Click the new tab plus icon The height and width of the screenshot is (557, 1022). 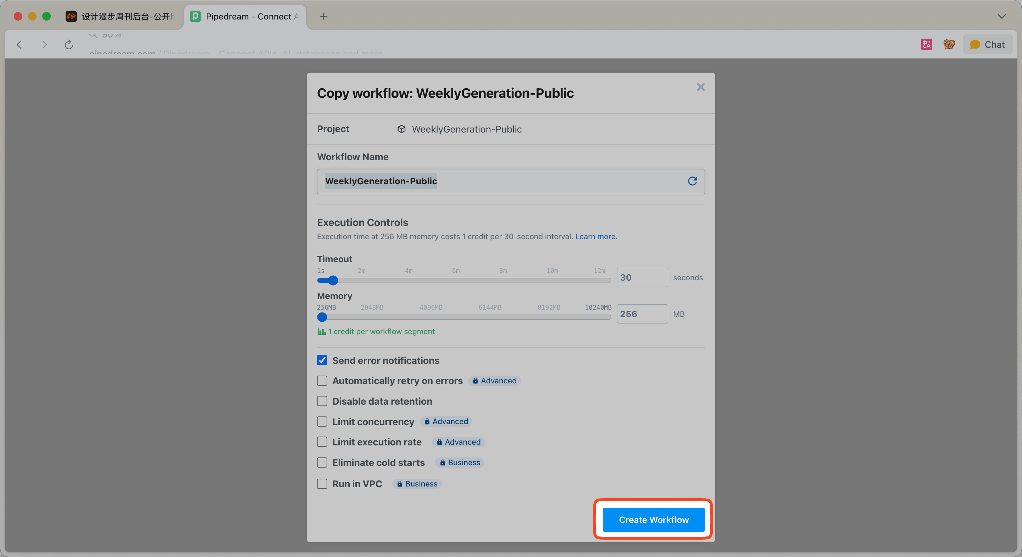(323, 16)
